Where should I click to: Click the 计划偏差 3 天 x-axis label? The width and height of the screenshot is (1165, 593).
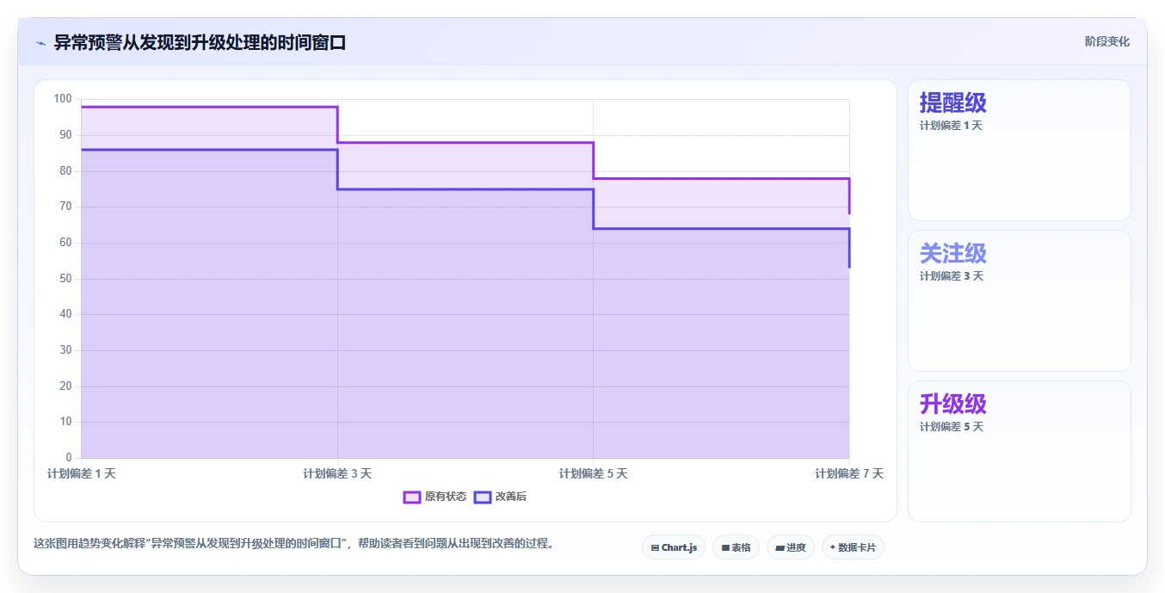(337, 473)
